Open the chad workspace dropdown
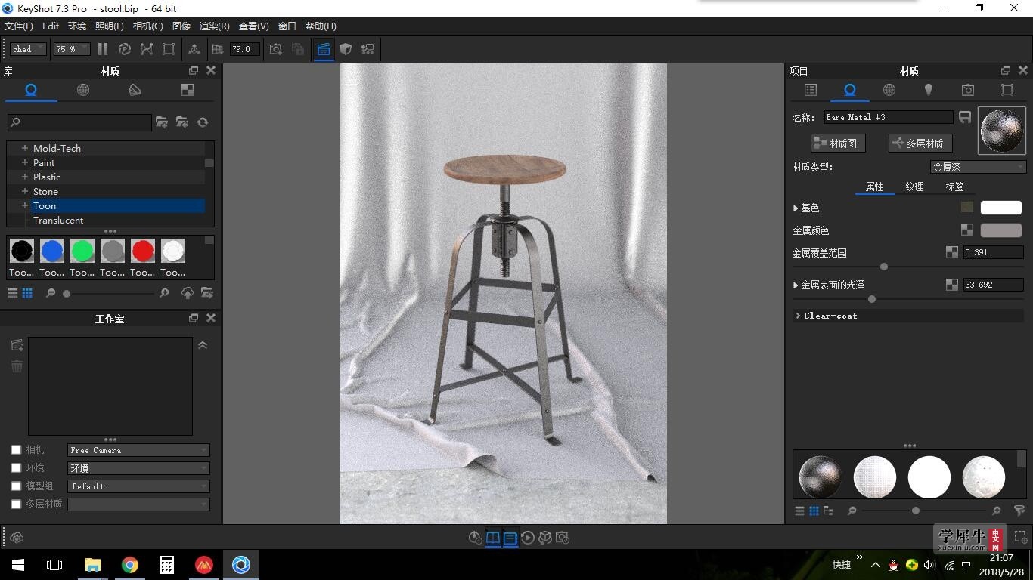This screenshot has width=1033, height=580. (x=29, y=49)
